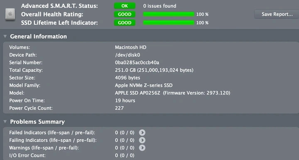Select the 'APPLE SSD AP0256Z' model value
This screenshot has height=160, width=299.
(x=137, y=93)
